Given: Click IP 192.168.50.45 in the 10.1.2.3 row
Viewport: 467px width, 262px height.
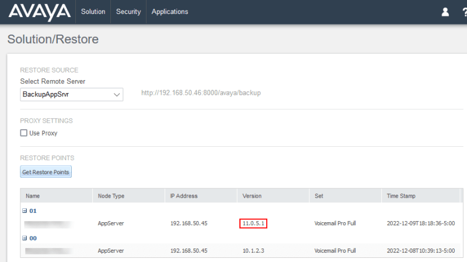Looking at the screenshot, I should point(189,251).
